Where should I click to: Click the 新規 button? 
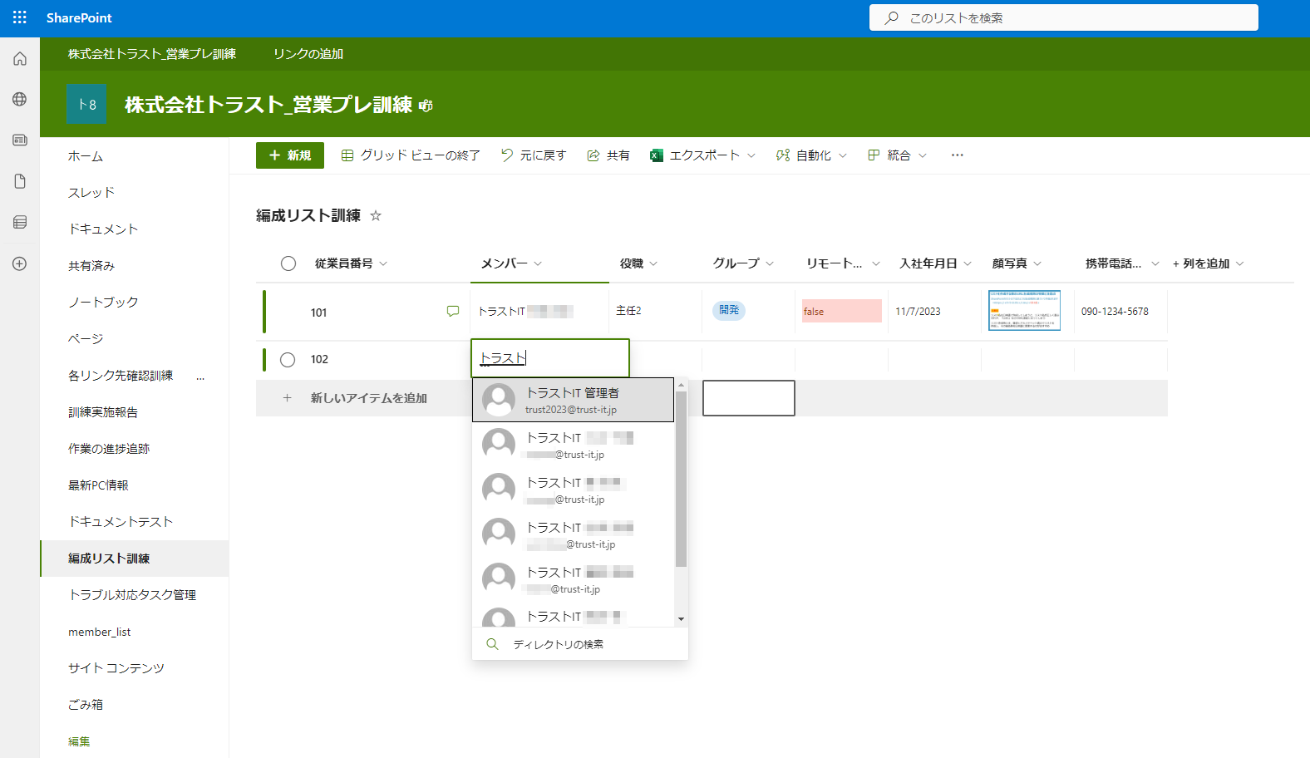(290, 155)
